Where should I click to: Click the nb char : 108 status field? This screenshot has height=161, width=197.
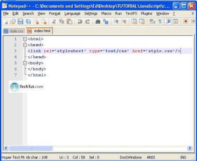pyautogui.click(x=37, y=157)
